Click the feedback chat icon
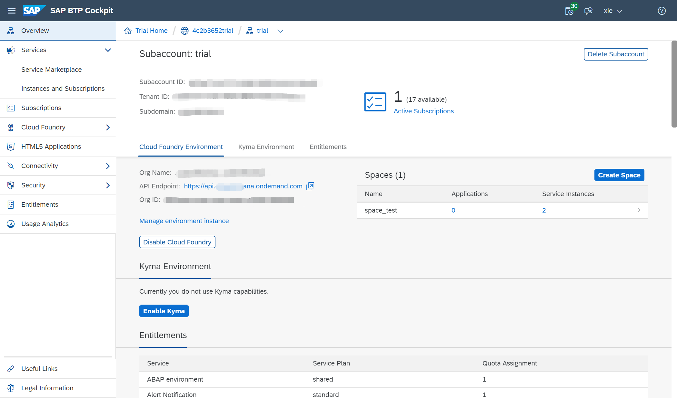Screen dimensions: 677x398 (588, 11)
